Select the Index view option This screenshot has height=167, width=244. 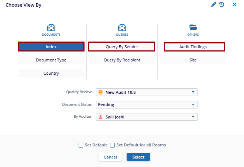coord(51,47)
